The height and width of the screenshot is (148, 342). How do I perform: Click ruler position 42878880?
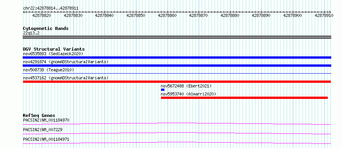pos(230,15)
